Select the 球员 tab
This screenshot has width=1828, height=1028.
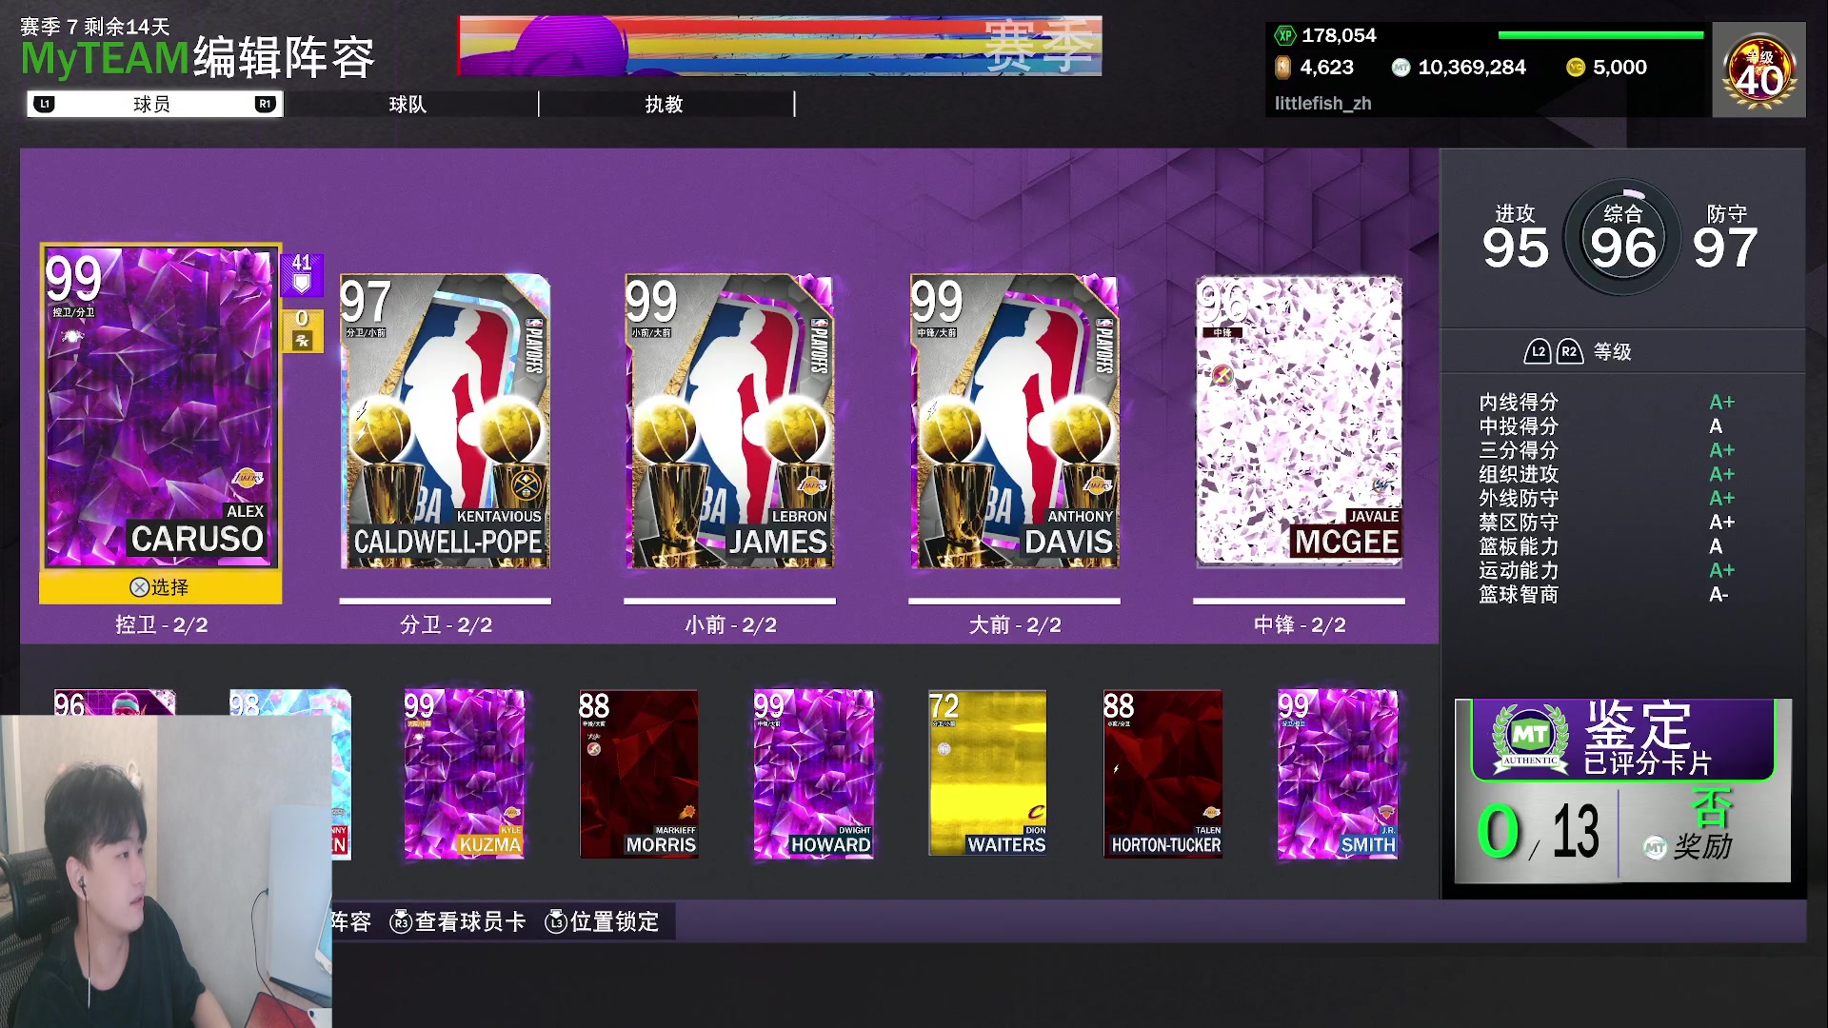click(154, 104)
